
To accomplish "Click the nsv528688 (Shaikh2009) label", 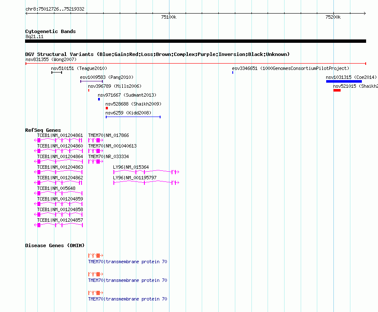I will (x=133, y=104).
